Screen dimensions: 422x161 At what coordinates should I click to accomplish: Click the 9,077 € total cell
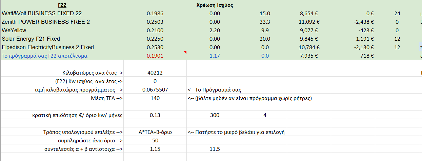[309, 31]
